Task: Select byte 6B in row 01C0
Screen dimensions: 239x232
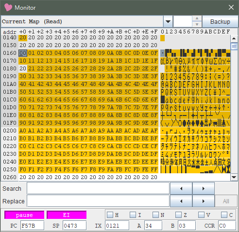Action: 119,99
